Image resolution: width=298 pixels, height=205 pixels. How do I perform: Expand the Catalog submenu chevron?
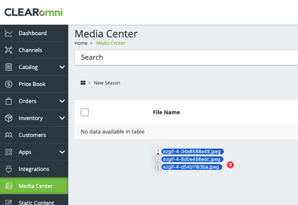[x=62, y=67]
